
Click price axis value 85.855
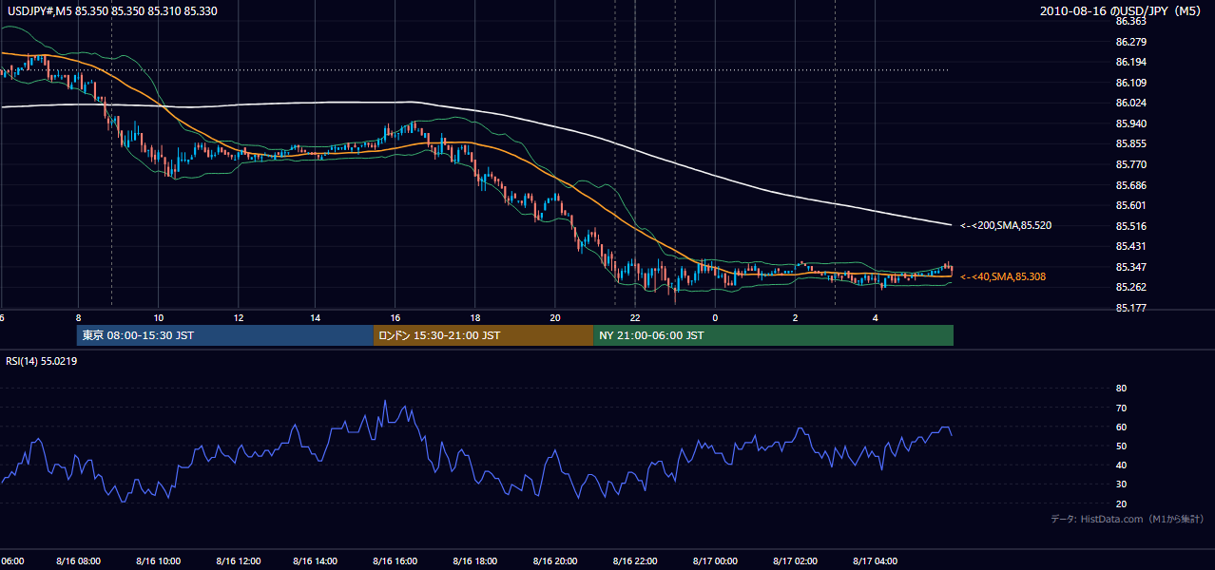coord(1131,143)
